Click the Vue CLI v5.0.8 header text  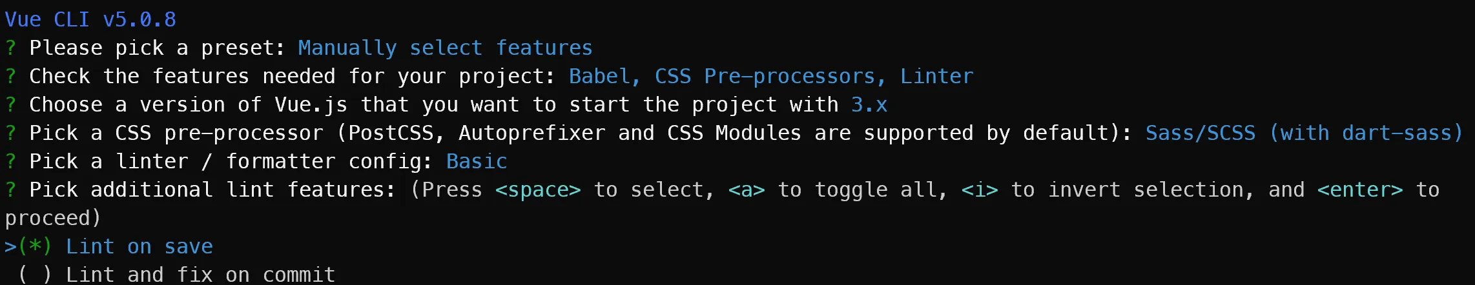[90, 19]
